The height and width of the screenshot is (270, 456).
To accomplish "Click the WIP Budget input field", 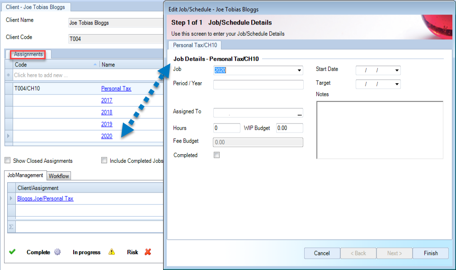I will pyautogui.click(x=290, y=128).
